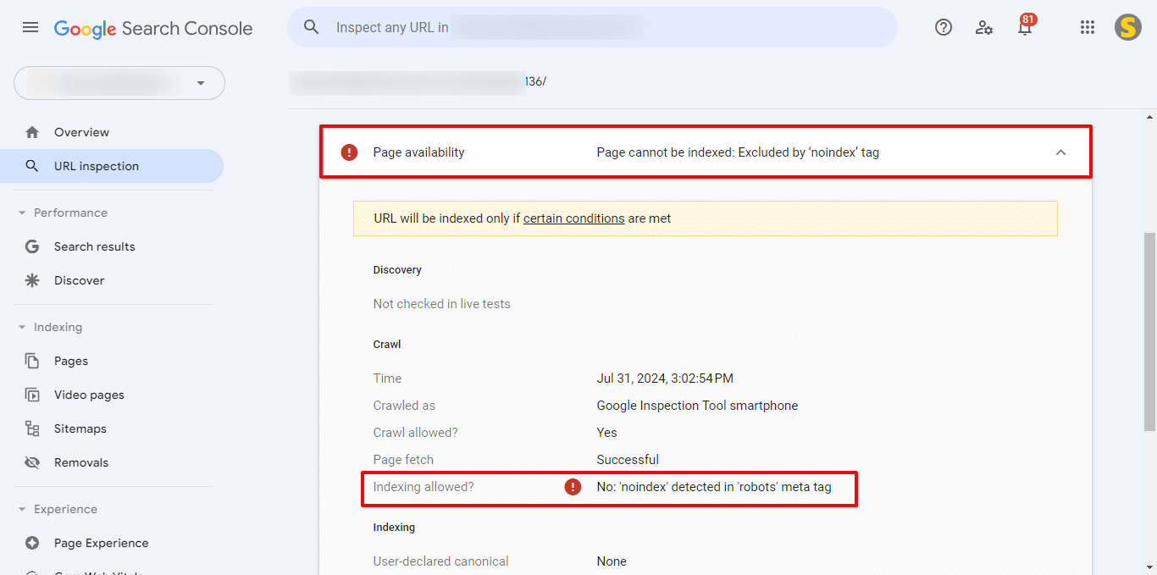Select User-declared canonical None value
The width and height of the screenshot is (1157, 575).
tap(612, 561)
